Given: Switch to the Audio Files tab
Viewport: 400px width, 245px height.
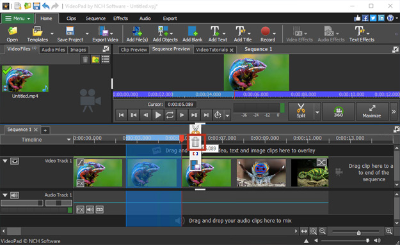Looking at the screenshot, I should (53, 50).
